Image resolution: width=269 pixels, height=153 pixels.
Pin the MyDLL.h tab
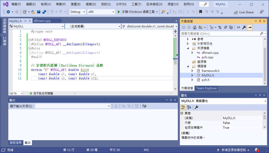25,21
